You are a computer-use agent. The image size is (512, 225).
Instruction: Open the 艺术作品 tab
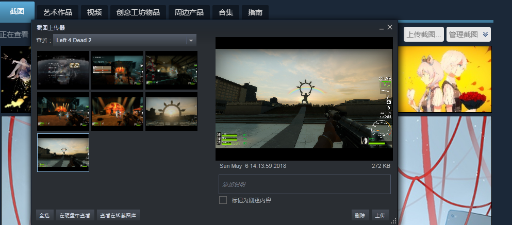57,13
